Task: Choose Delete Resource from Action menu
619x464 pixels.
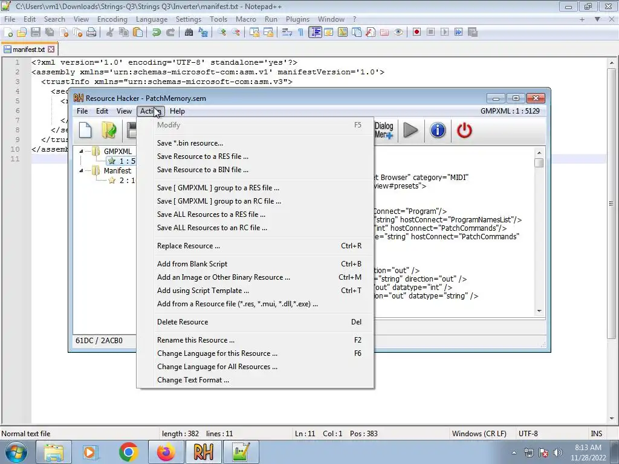Action: 256,322
